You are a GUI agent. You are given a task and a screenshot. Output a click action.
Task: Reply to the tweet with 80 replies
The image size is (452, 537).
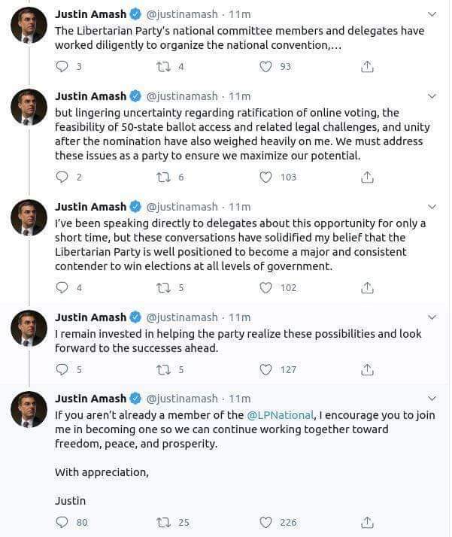(62, 522)
